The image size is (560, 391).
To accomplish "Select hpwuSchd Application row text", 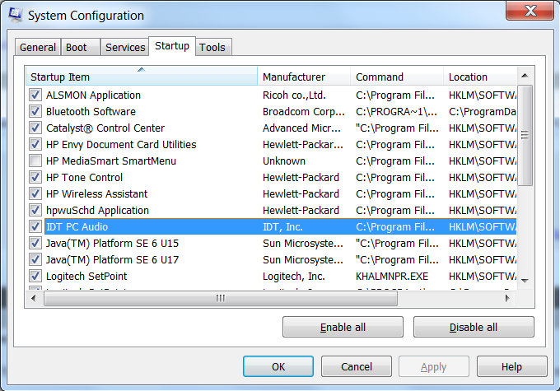I will pyautogui.click(x=97, y=210).
